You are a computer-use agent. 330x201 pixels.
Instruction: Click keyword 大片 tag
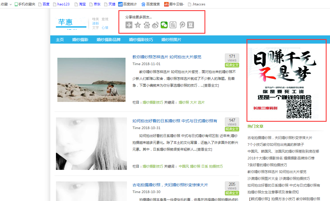[x=193, y=102]
